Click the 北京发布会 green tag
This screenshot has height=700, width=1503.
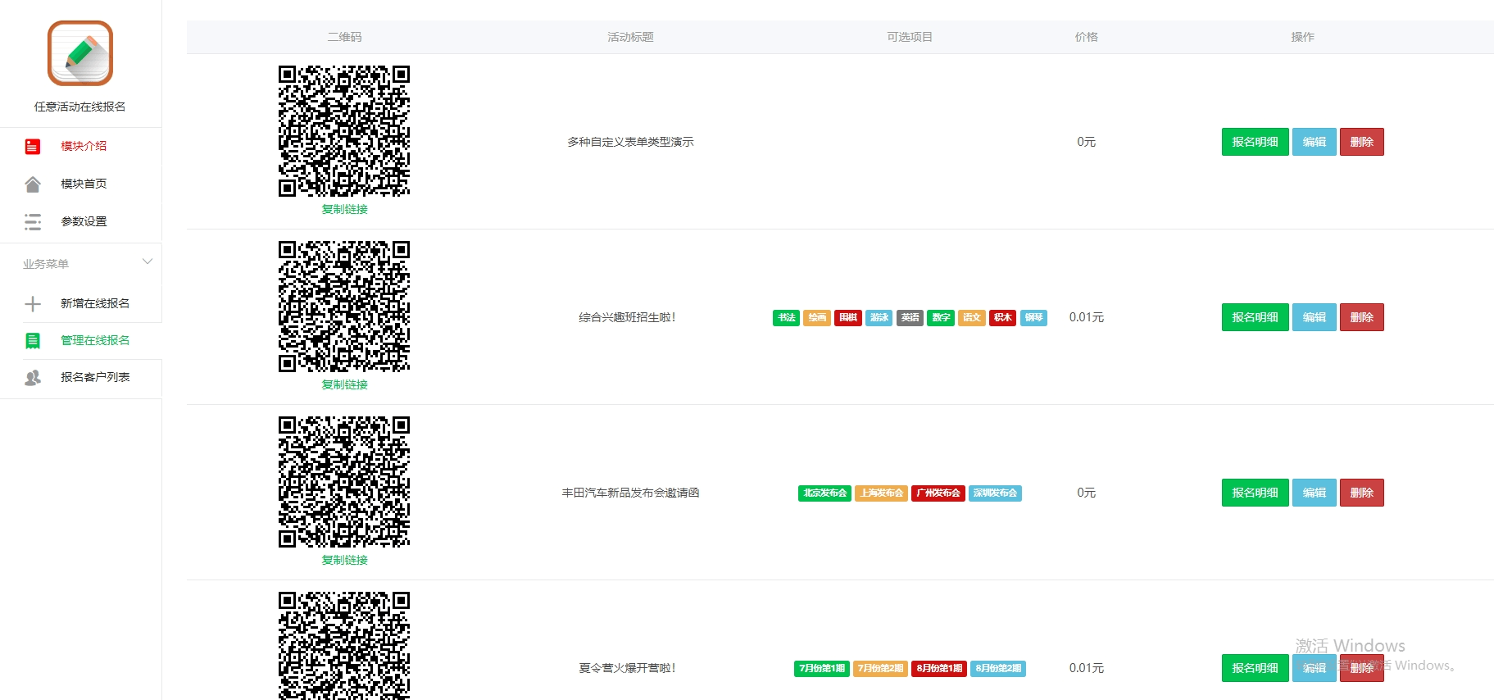[824, 493]
